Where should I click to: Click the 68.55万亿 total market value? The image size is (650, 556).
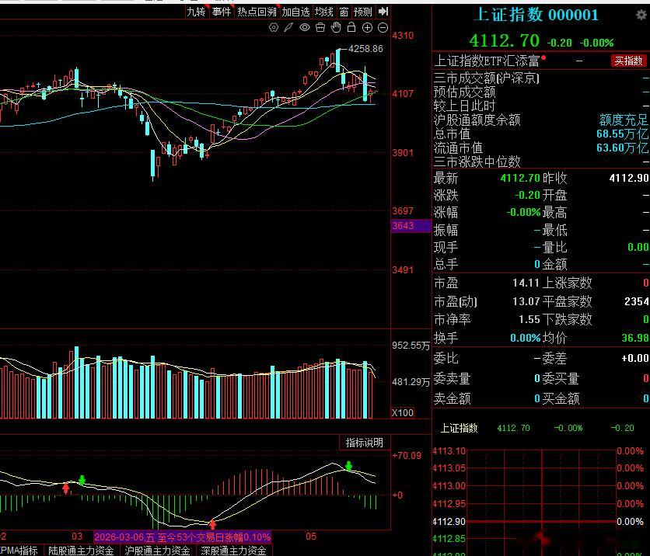pos(622,134)
